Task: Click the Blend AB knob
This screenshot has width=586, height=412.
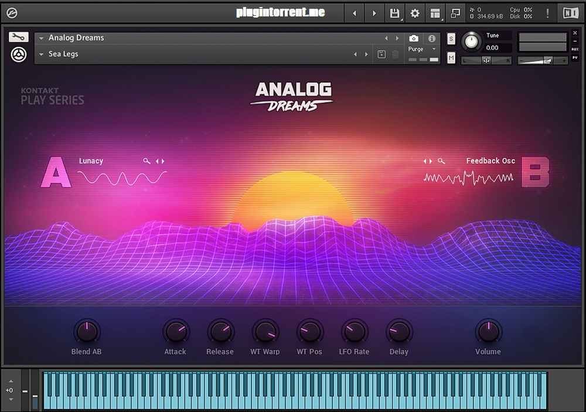Action: pyautogui.click(x=87, y=332)
